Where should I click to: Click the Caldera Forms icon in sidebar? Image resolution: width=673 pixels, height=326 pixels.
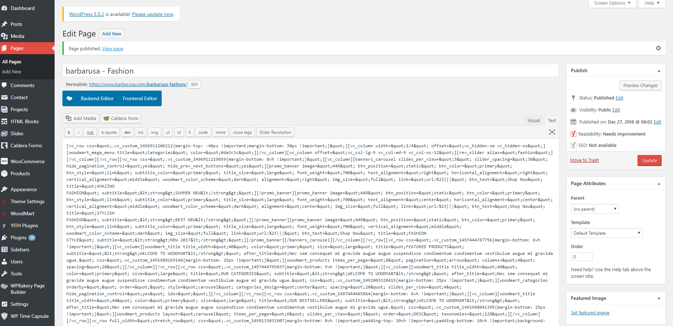4,145
